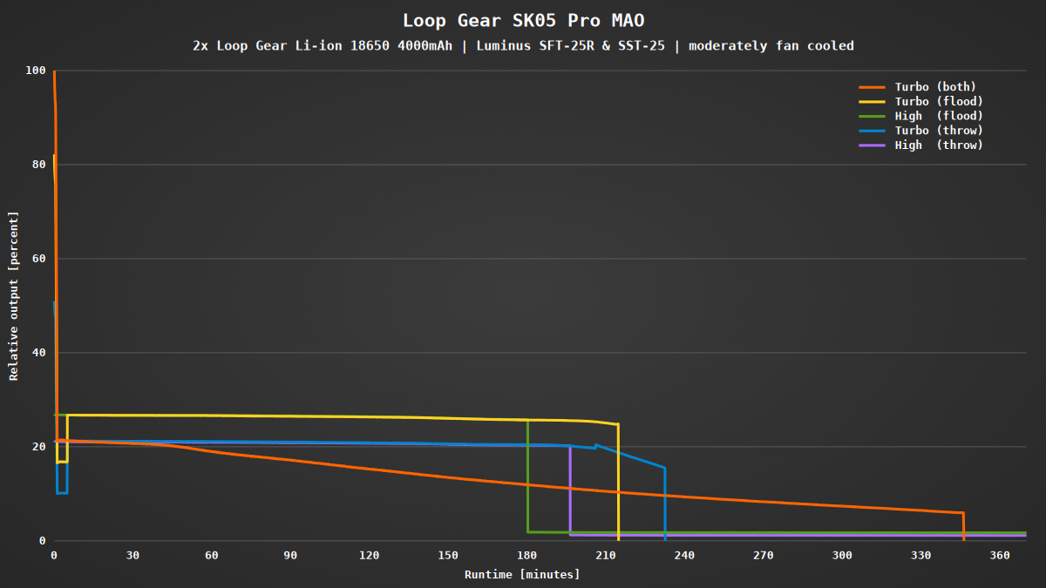Select the "High (throw)" legend label
1046x588 pixels.
939,145
